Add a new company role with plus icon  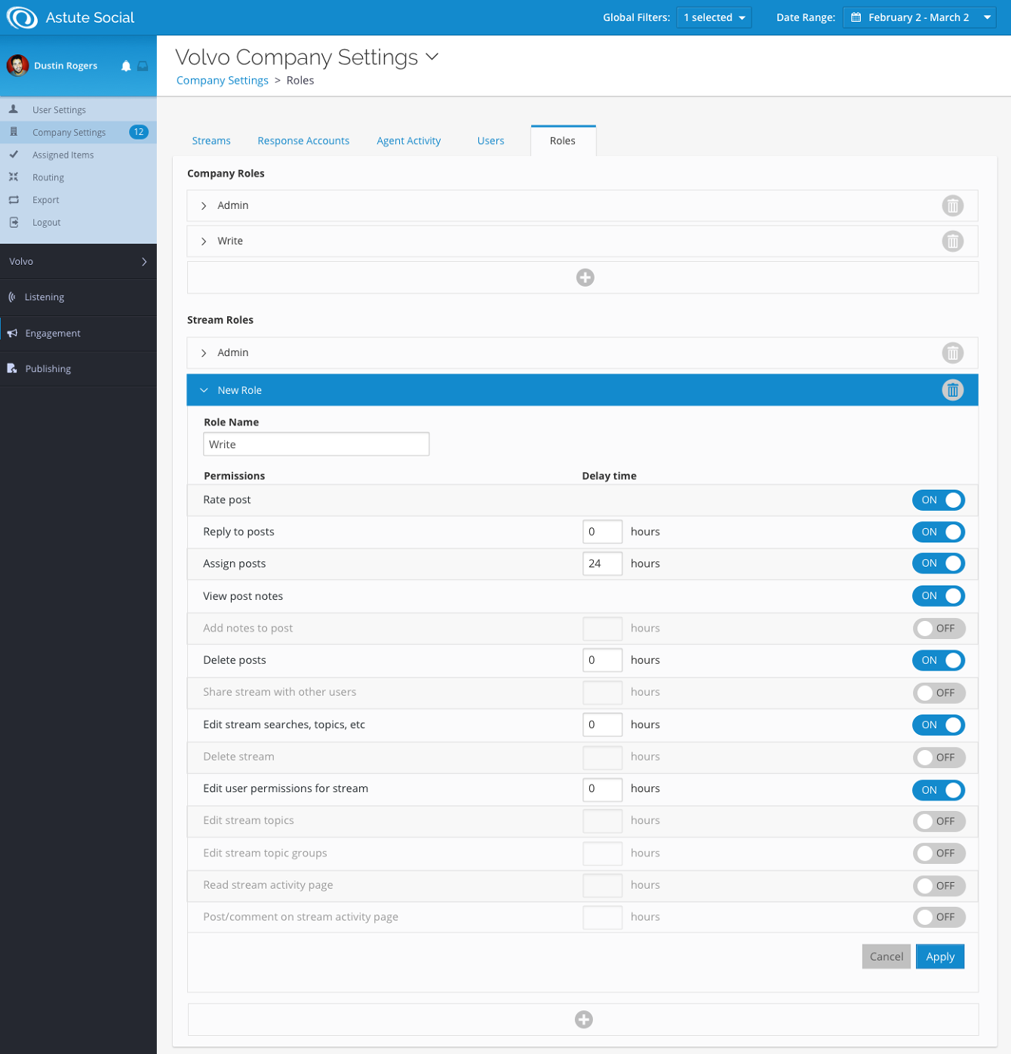pos(585,278)
